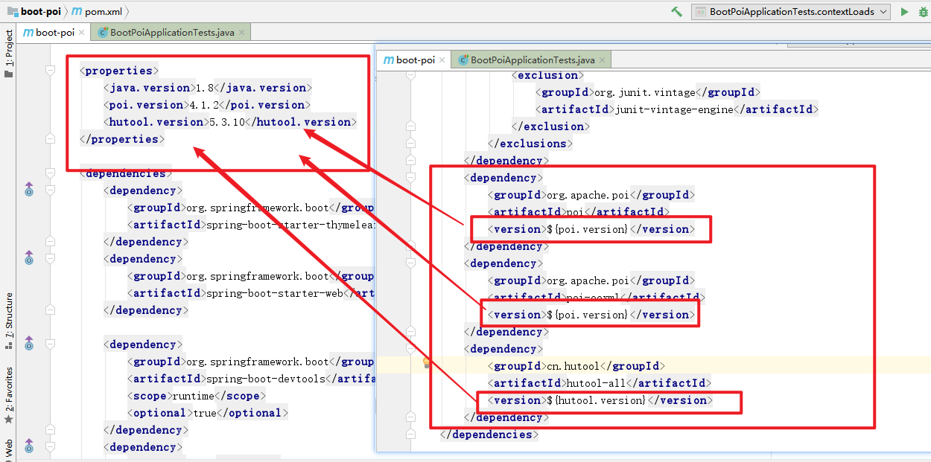Click the boot-poi project folder breadcrumb
Image resolution: width=931 pixels, height=462 pixels.
pyautogui.click(x=34, y=11)
